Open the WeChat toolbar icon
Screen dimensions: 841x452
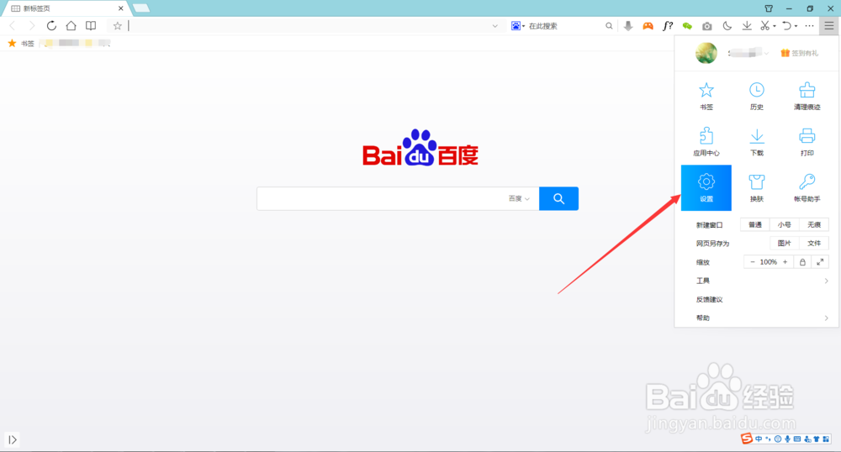click(x=687, y=26)
